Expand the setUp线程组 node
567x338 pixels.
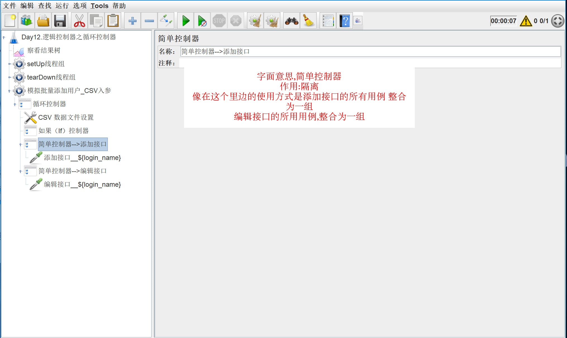(9, 64)
